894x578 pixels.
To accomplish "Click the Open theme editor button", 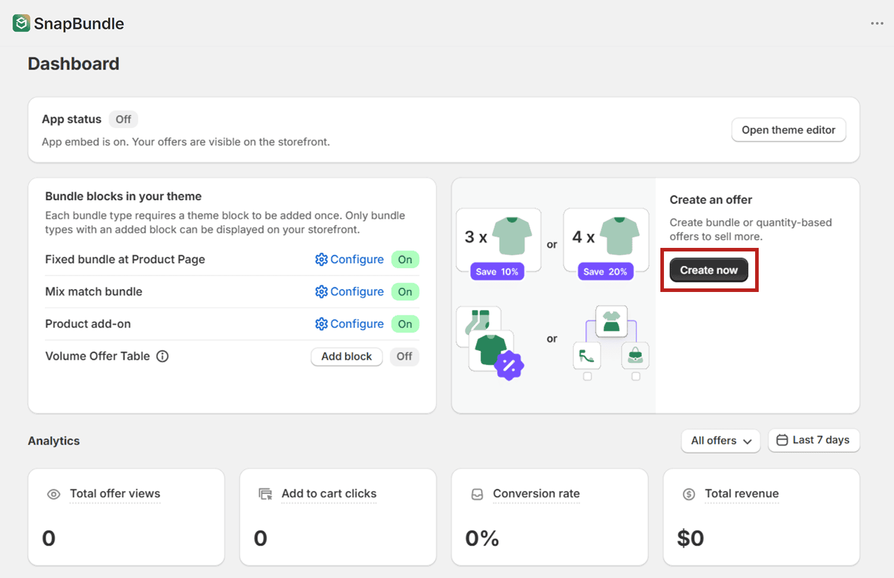I will pyautogui.click(x=789, y=130).
